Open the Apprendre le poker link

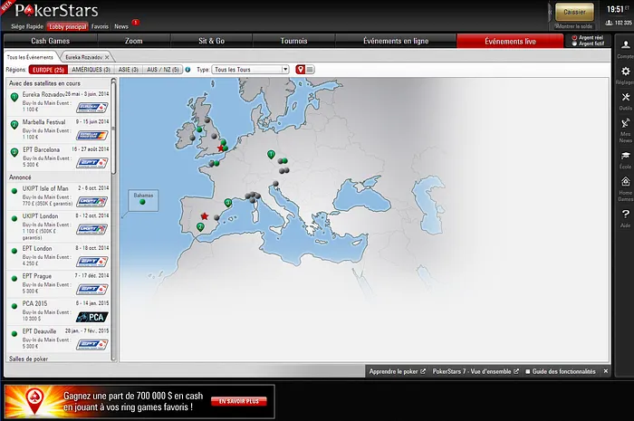(397, 371)
